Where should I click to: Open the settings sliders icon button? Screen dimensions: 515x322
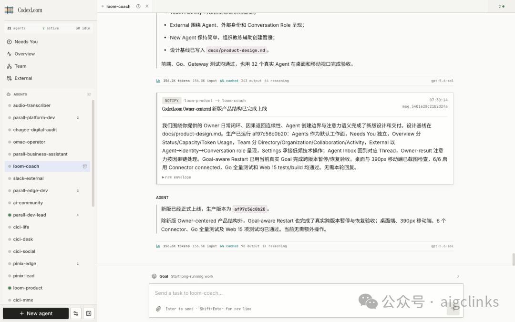(76, 313)
